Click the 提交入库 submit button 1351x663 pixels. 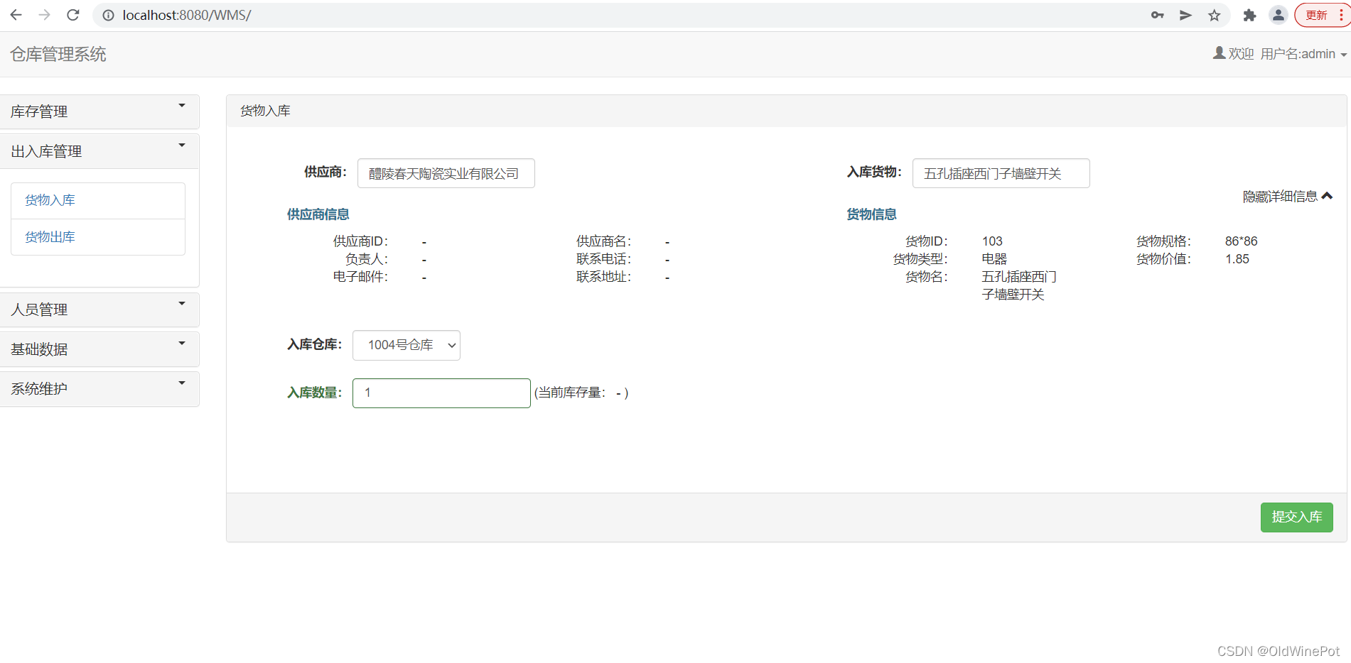tap(1296, 517)
